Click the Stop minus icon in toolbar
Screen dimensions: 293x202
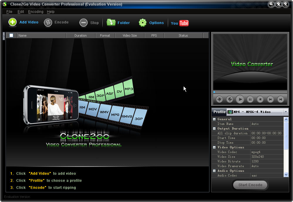(x=83, y=23)
